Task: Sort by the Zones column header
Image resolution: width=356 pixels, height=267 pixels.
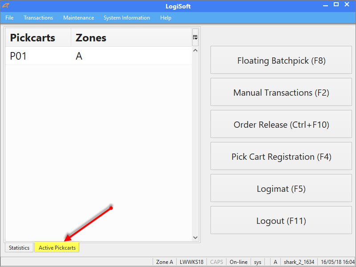Action: [131, 37]
